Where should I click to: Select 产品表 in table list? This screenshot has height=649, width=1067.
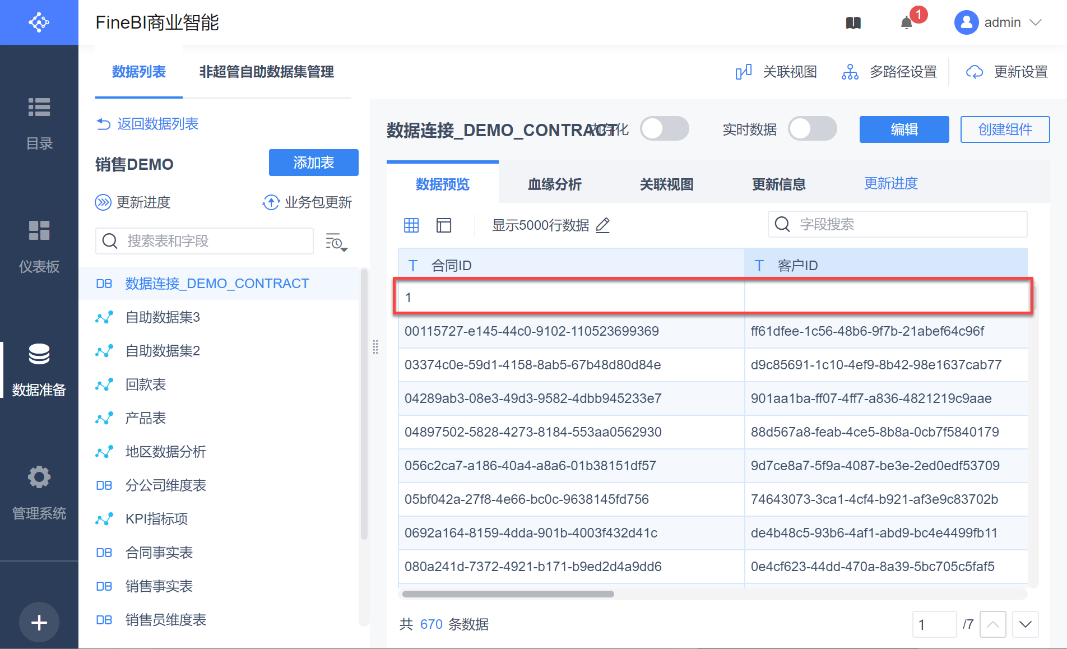click(219, 418)
